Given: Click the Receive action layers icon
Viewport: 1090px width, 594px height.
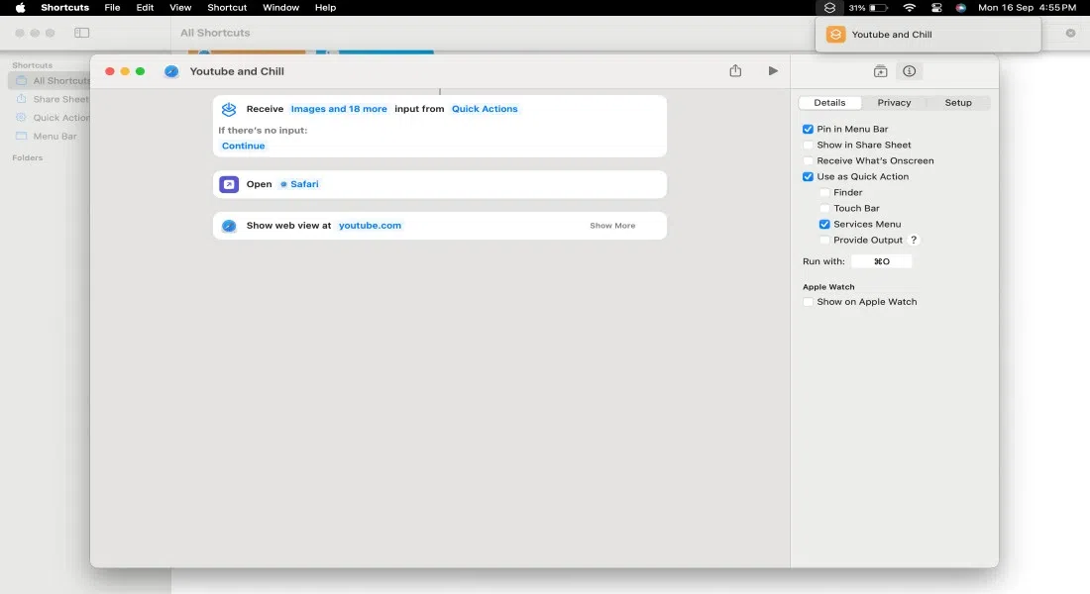Looking at the screenshot, I should point(229,109).
